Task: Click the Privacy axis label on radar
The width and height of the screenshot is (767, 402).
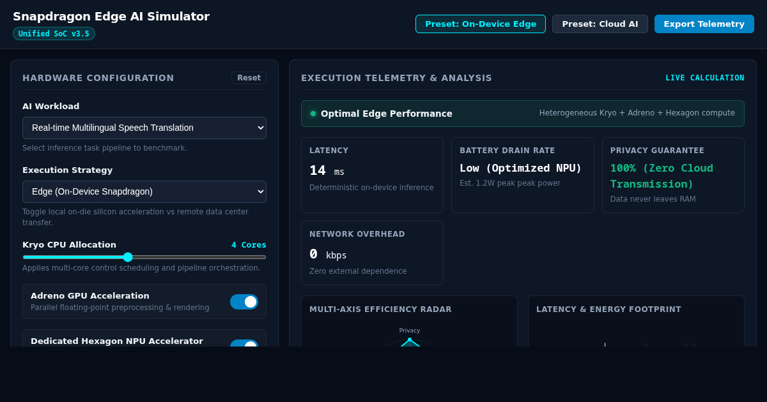Action: click(x=410, y=331)
